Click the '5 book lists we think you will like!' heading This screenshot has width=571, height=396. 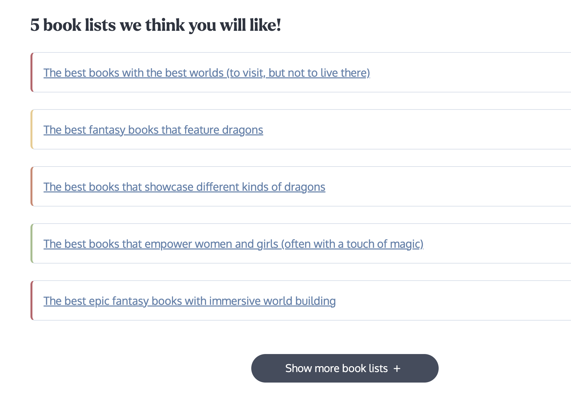[x=156, y=25]
